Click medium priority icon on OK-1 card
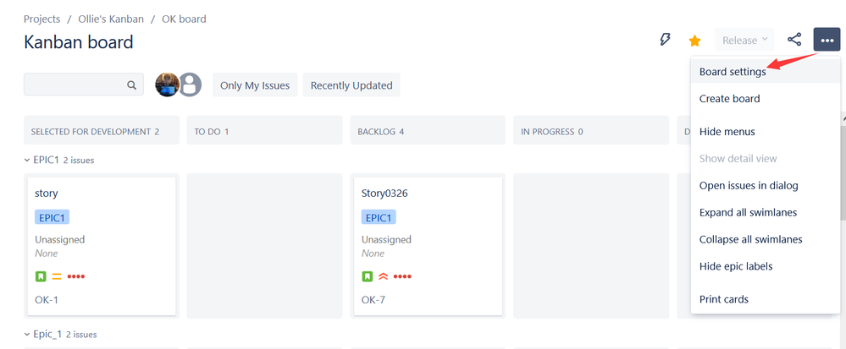Viewport: 846px width, 349px height. 57,276
